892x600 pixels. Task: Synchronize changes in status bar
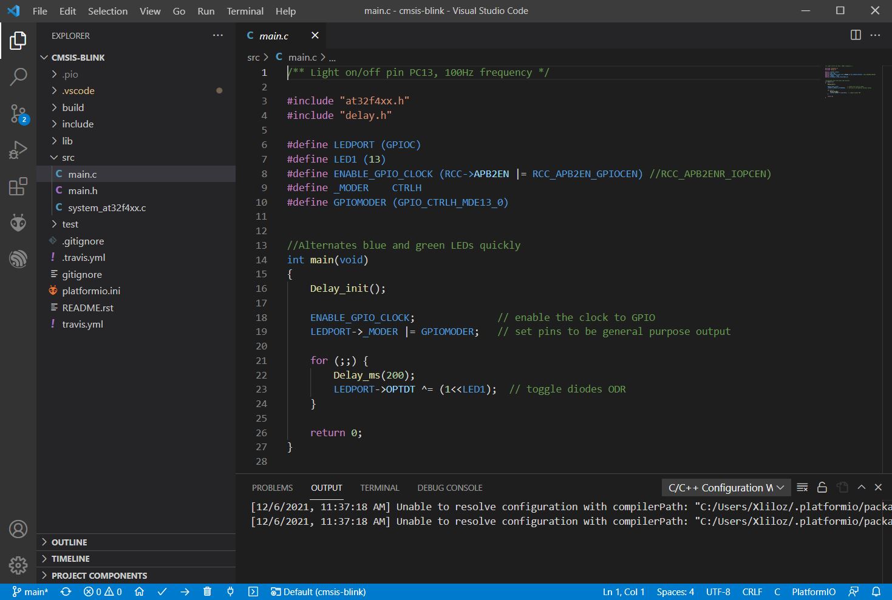66,592
